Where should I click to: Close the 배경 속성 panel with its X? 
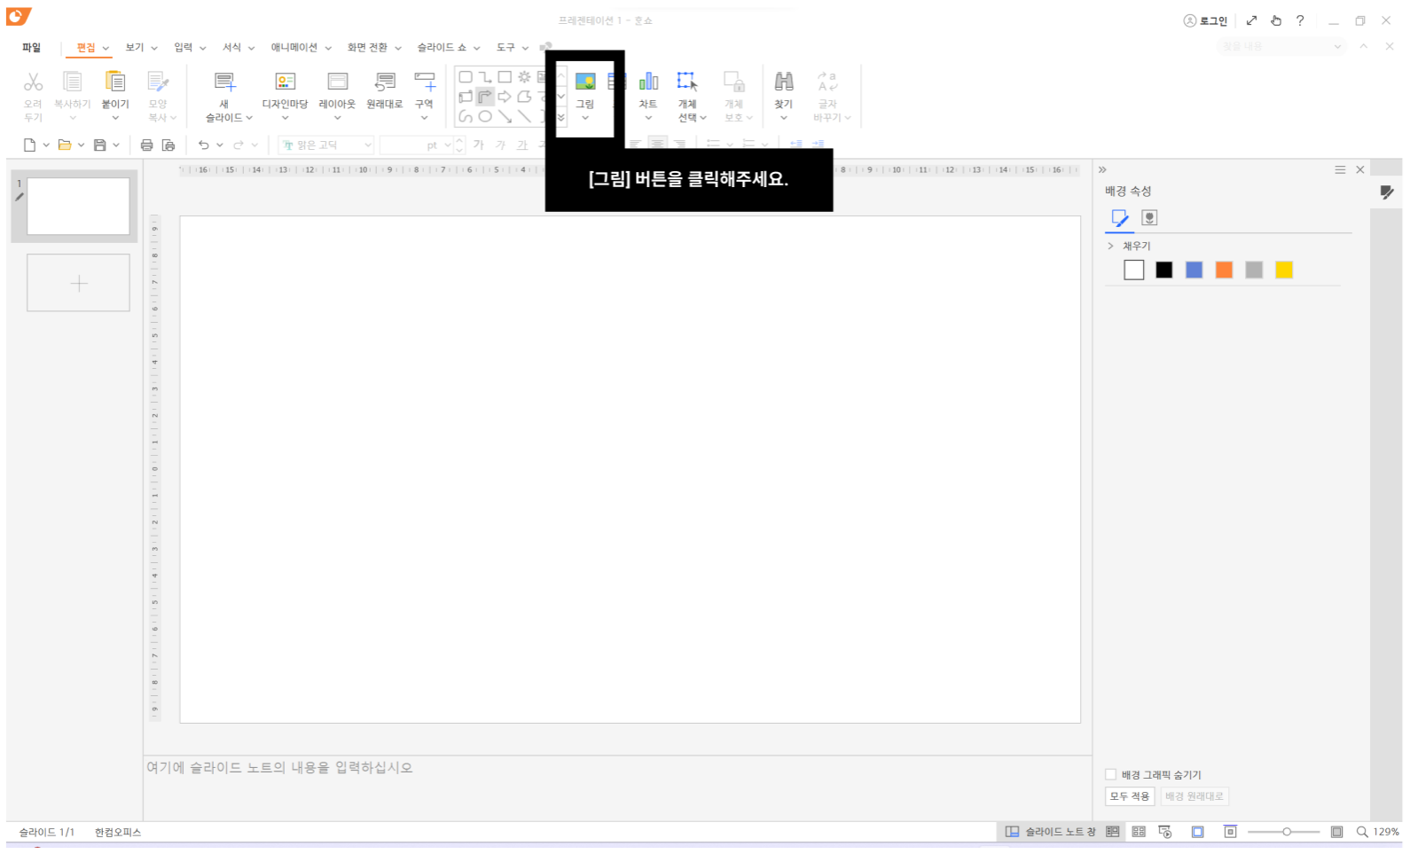(x=1360, y=169)
